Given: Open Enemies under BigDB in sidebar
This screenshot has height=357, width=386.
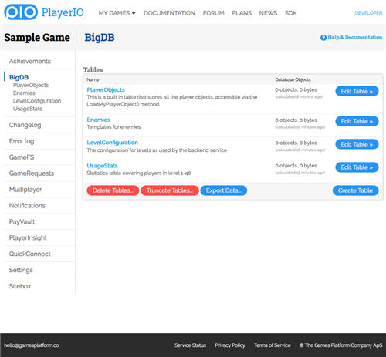Looking at the screenshot, I should (24, 93).
